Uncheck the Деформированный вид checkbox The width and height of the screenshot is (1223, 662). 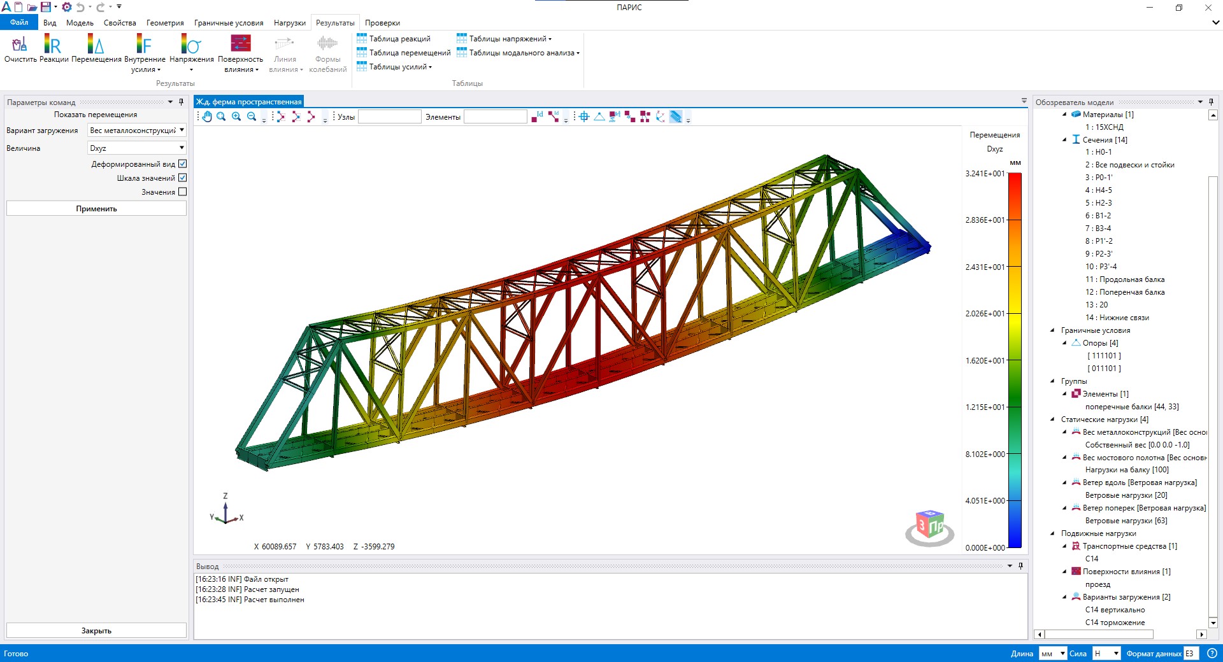pos(183,164)
